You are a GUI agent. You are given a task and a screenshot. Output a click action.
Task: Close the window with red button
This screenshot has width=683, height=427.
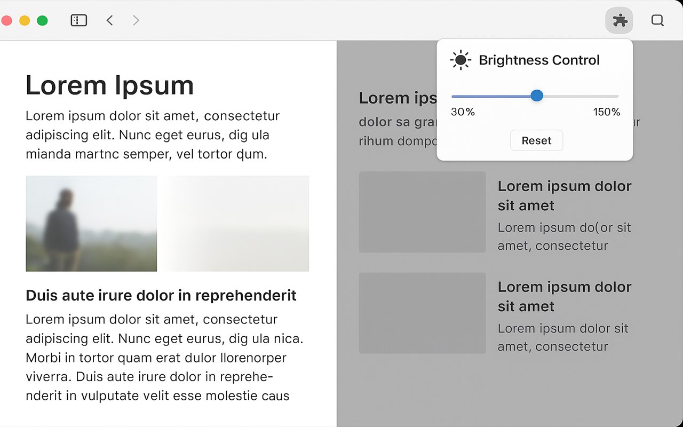click(7, 20)
